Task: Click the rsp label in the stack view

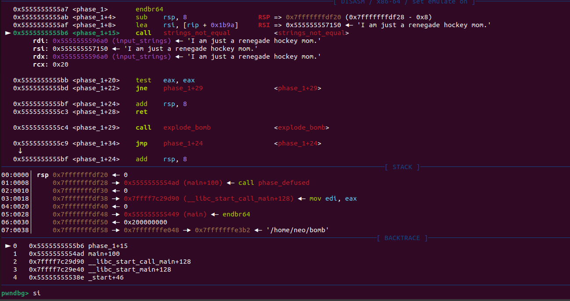Action: coord(43,175)
